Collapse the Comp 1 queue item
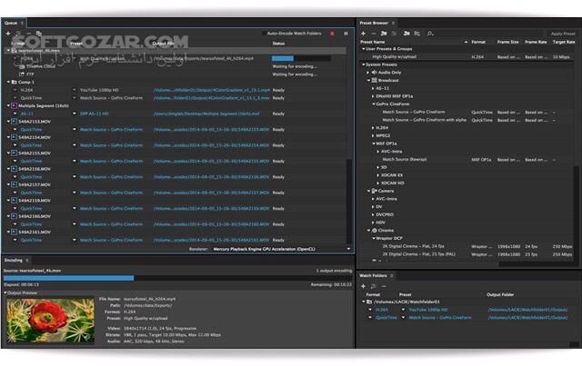This screenshot has height=366, width=582. (x=8, y=82)
